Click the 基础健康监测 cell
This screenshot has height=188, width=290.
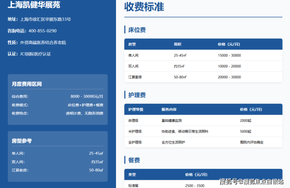click(172, 121)
